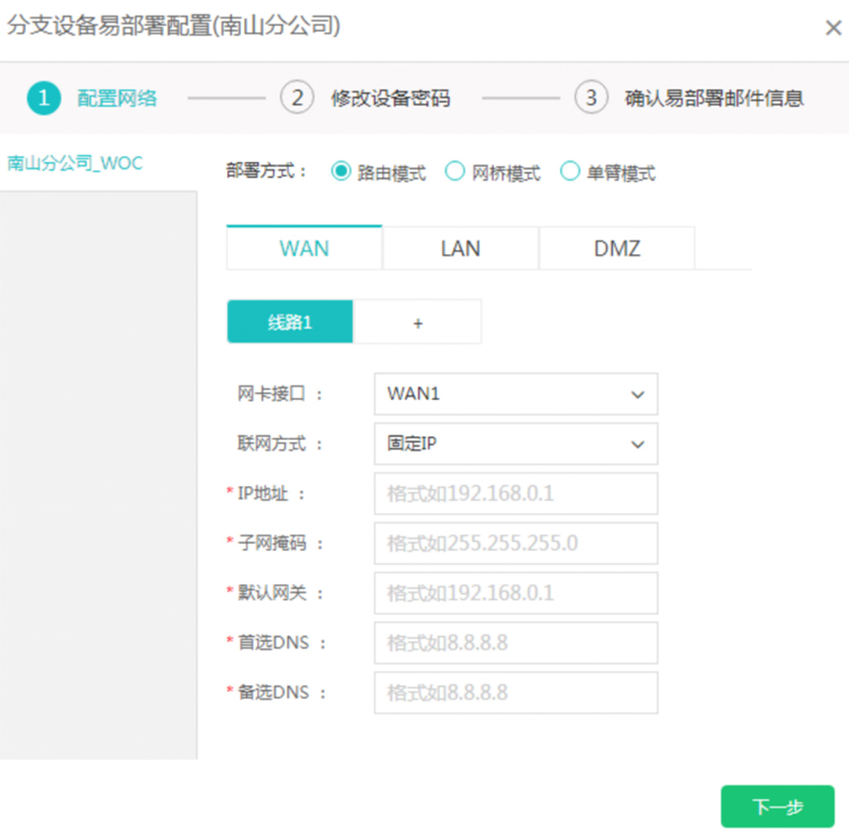
Task: Switch to the LAN tab
Action: [460, 248]
